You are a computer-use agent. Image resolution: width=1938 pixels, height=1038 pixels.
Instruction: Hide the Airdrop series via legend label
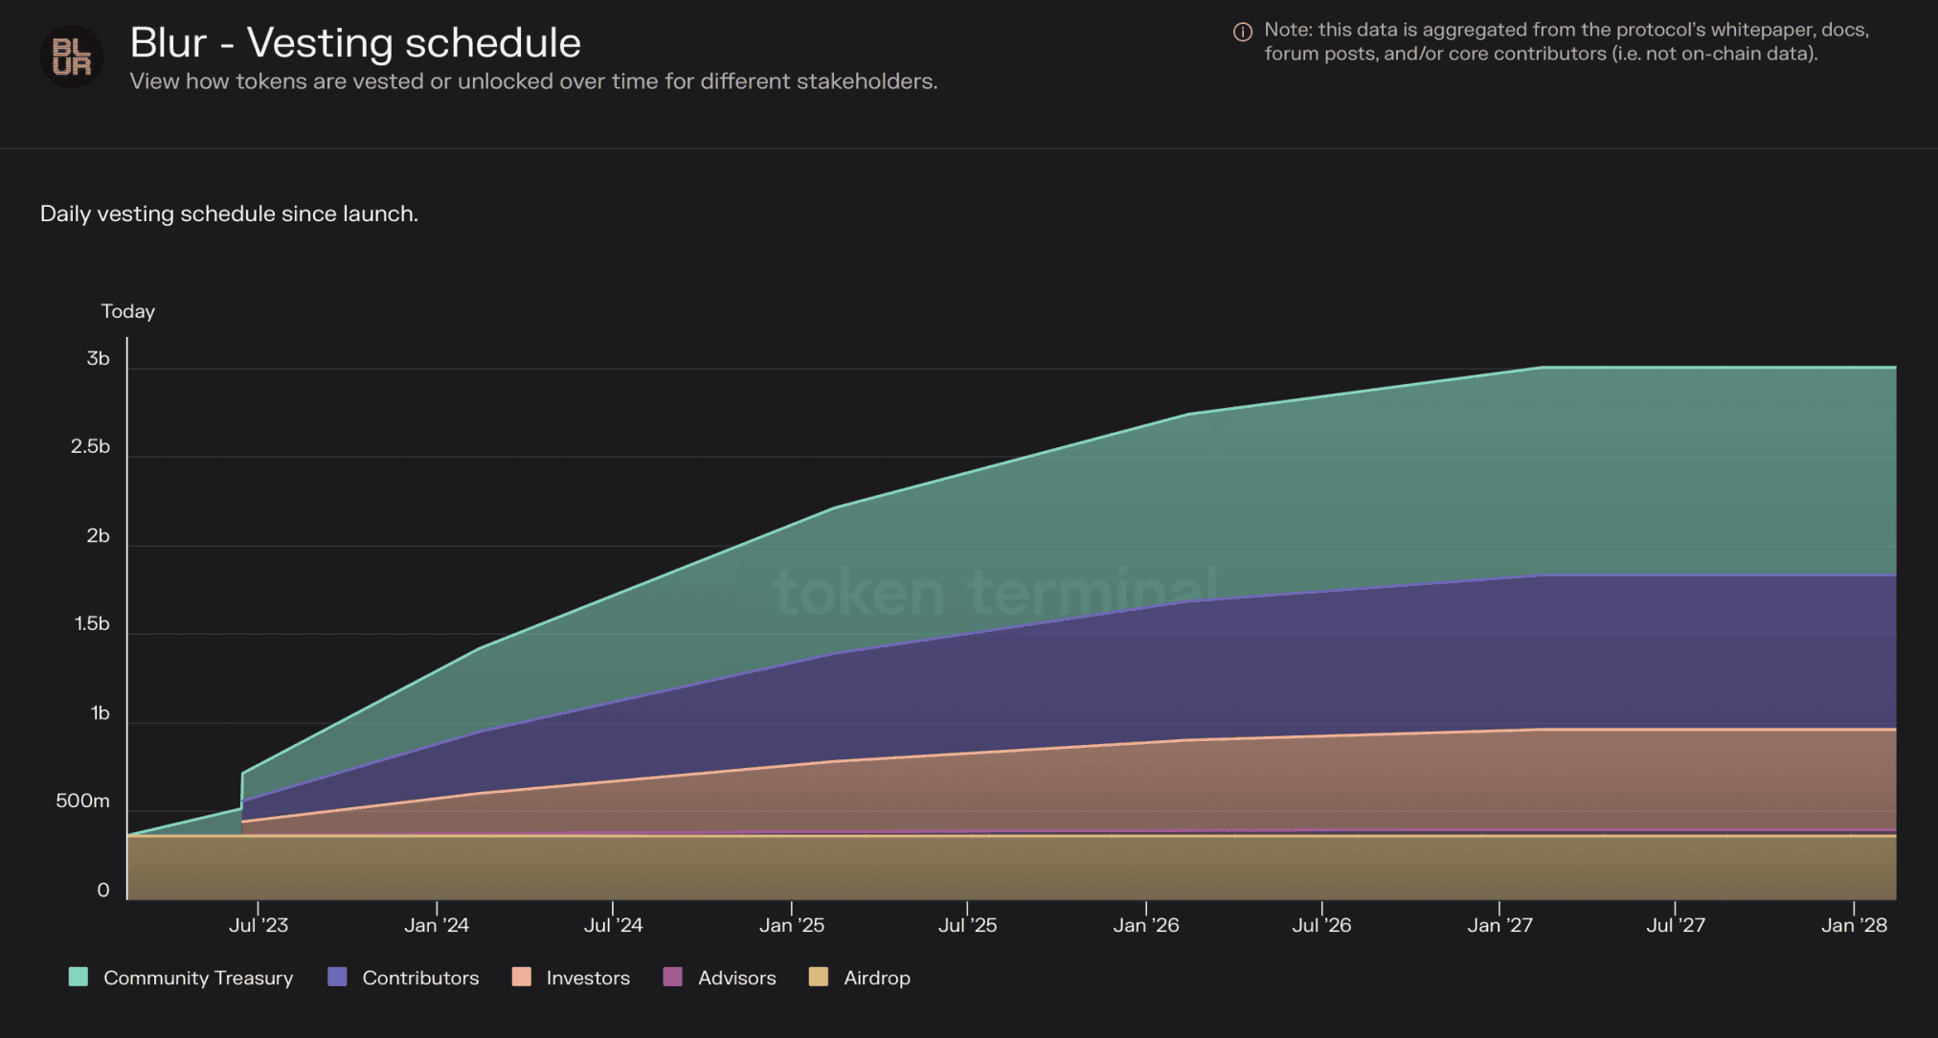877,978
